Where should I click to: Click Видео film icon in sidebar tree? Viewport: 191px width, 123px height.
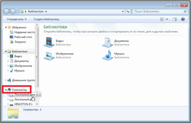11,56
